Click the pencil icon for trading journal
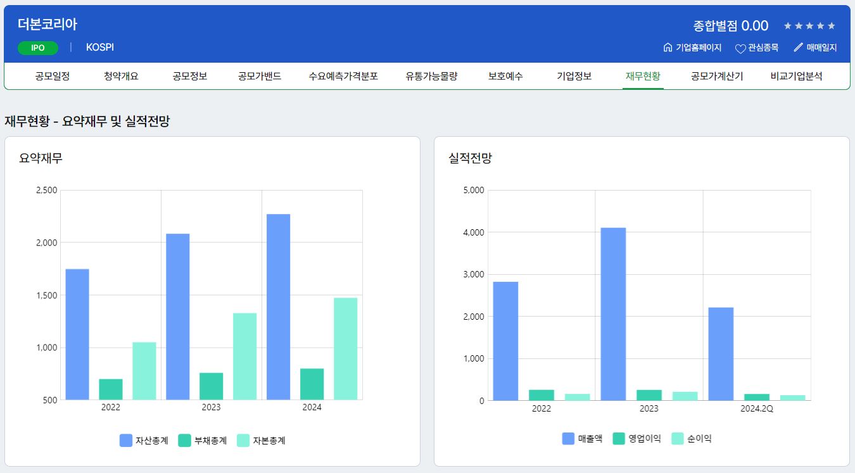This screenshot has height=473, width=855. tap(798, 47)
